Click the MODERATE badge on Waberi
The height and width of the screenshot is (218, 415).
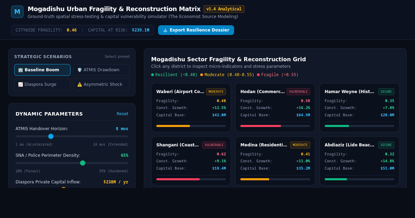coord(216,92)
